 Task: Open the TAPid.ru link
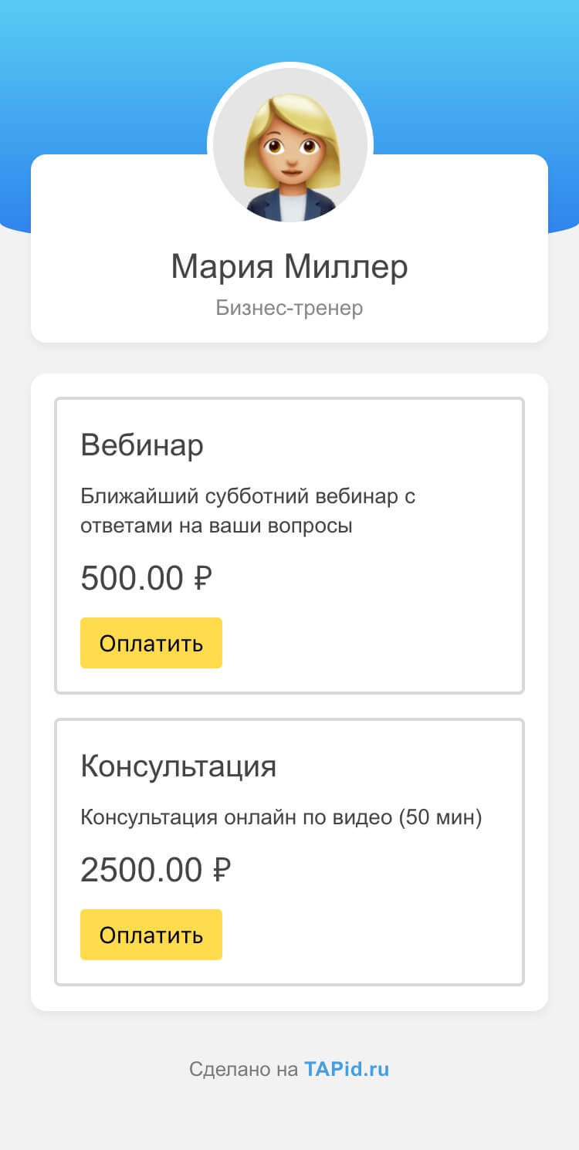point(347,1070)
